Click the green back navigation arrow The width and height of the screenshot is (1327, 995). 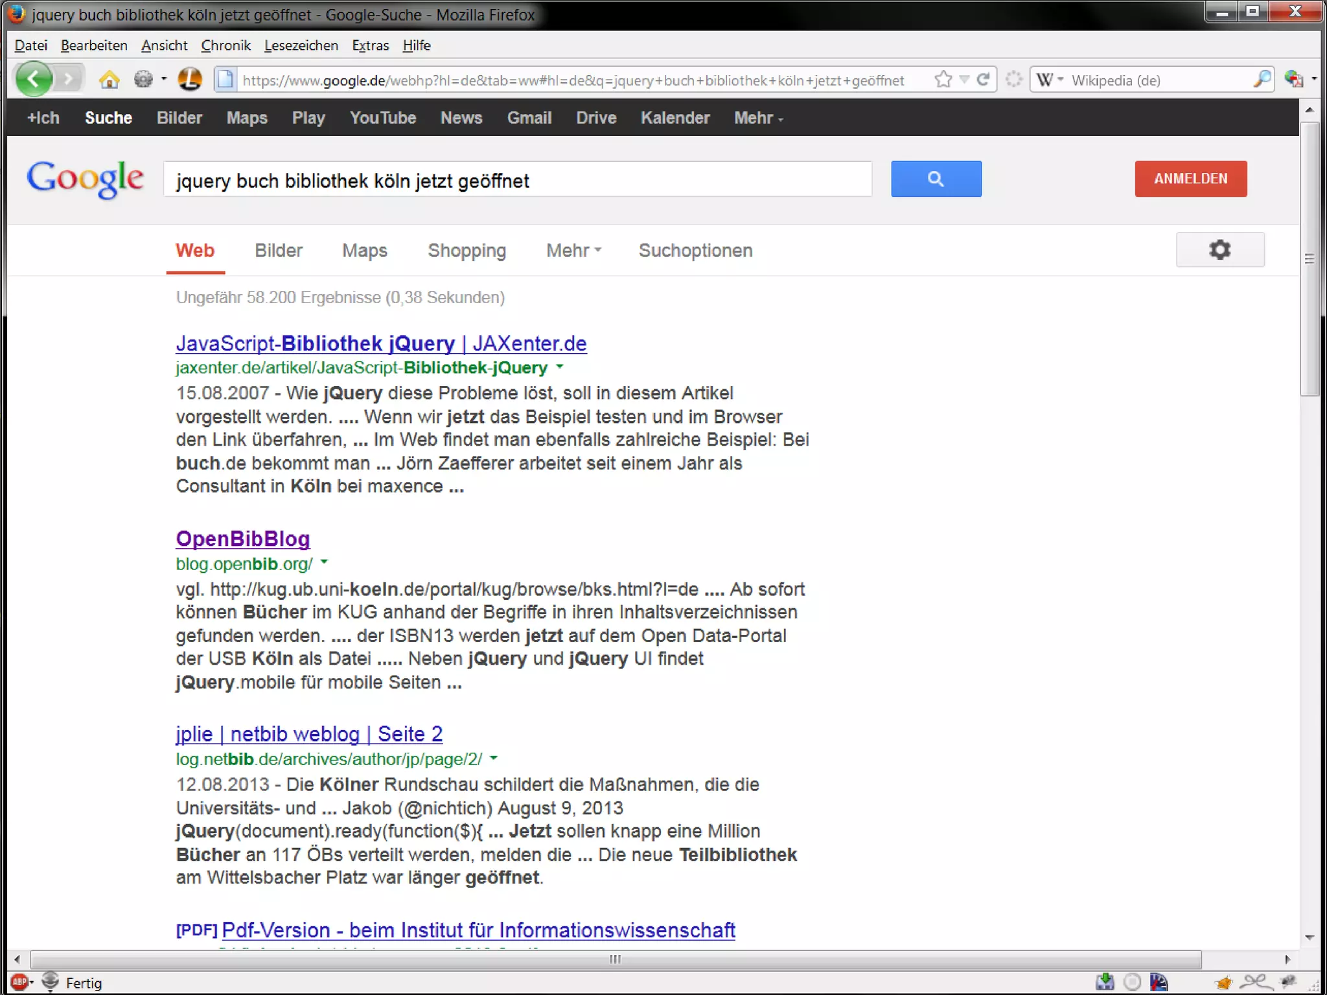[34, 80]
